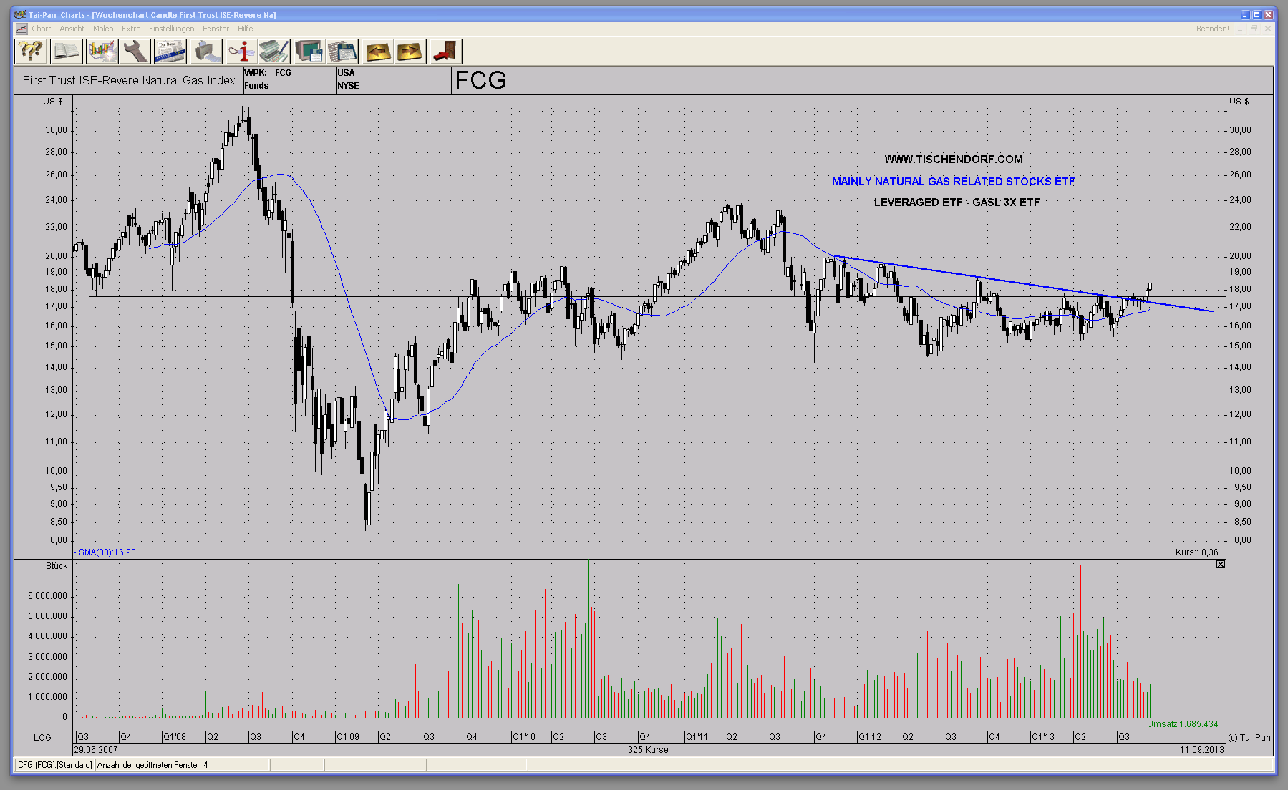Click the LOG scale label
Screen dimensions: 1288x790
click(42, 737)
